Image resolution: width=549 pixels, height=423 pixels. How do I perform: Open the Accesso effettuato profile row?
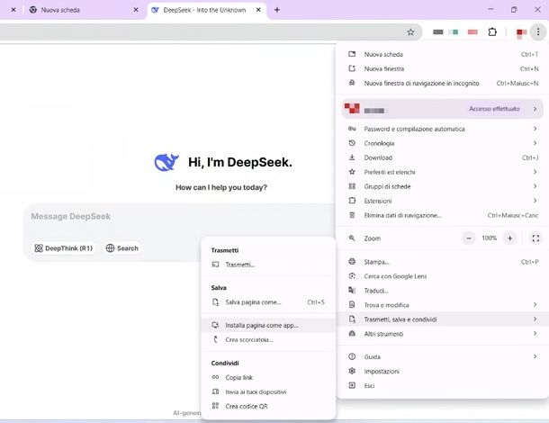coord(443,109)
